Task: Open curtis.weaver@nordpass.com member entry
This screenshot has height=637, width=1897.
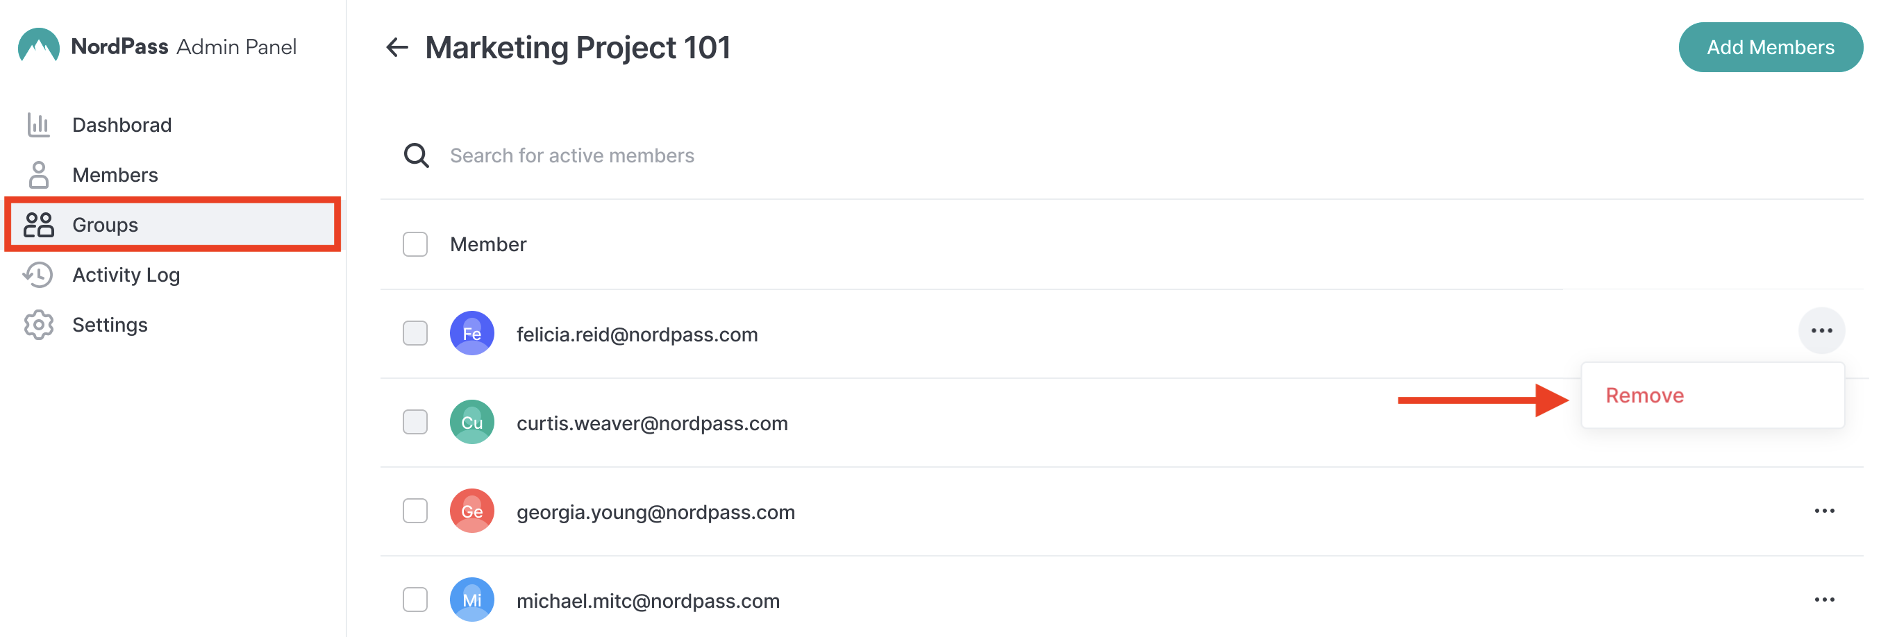Action: pos(652,423)
